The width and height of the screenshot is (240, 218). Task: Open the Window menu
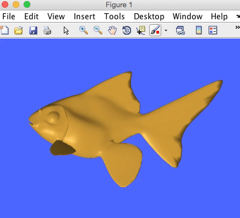coord(188,17)
